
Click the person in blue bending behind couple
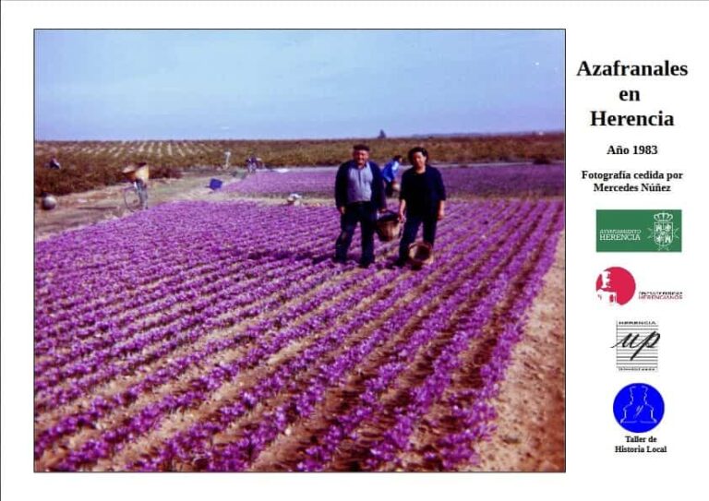coord(391,174)
